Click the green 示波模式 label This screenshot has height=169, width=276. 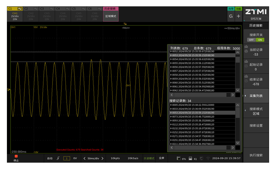(149, 159)
